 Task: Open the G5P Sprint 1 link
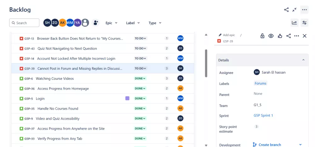[x=263, y=116]
